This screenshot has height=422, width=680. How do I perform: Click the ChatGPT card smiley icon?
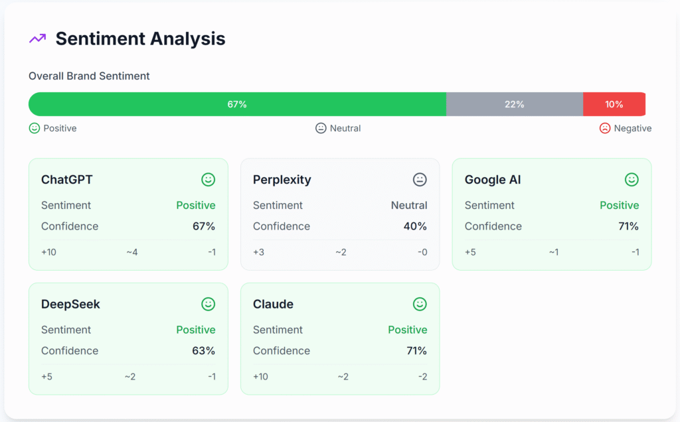point(209,179)
